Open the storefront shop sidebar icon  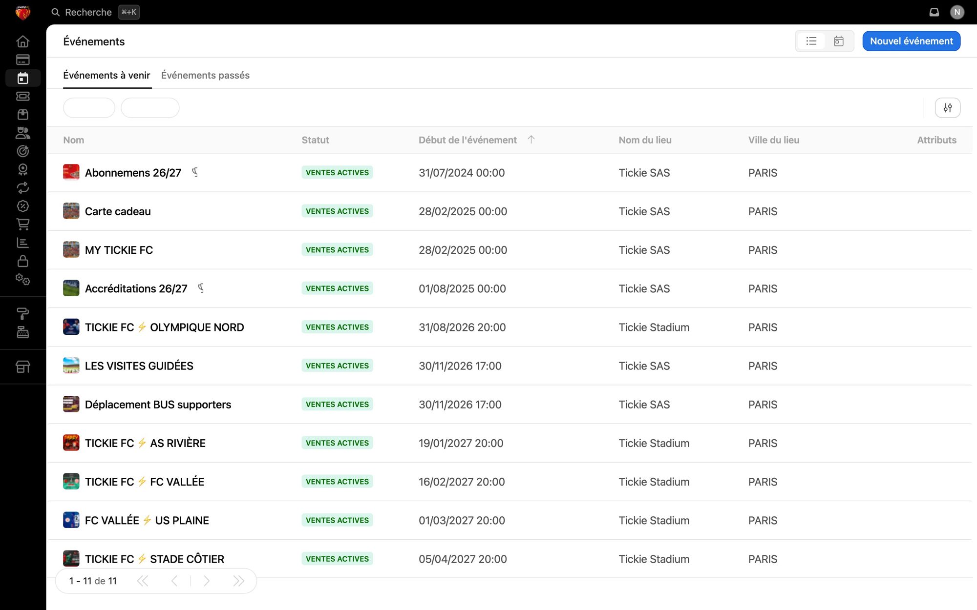[x=22, y=366]
